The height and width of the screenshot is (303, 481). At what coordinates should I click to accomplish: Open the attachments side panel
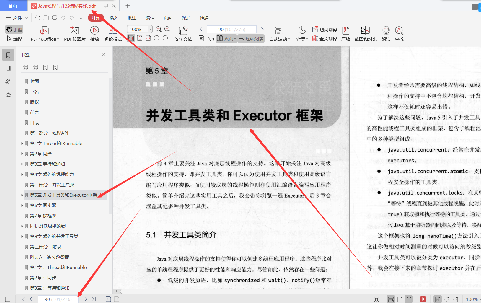tap(8, 81)
